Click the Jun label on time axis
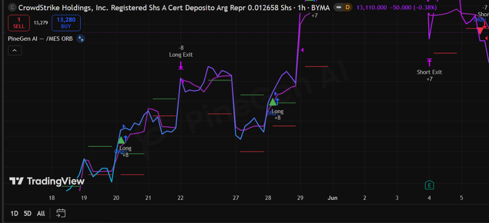The height and width of the screenshot is (223, 489). (x=333, y=198)
